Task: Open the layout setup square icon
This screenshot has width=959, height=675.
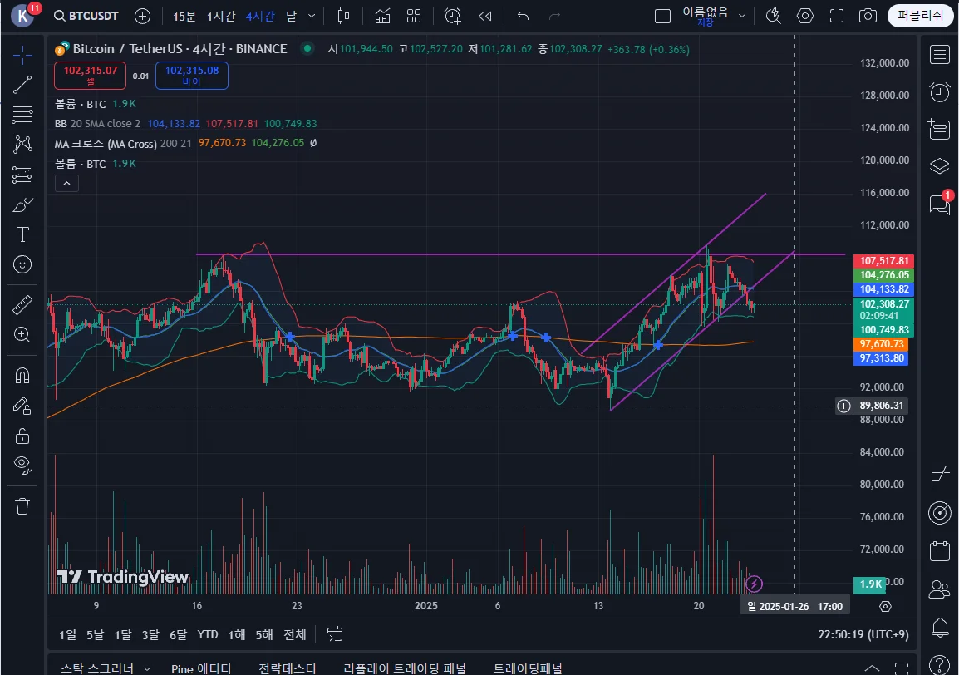Action: point(662,16)
